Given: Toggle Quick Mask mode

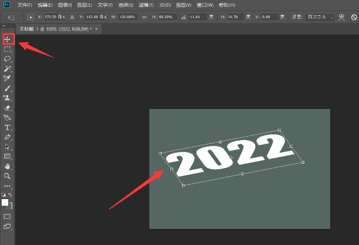Looking at the screenshot, I should pyautogui.click(x=8, y=216).
